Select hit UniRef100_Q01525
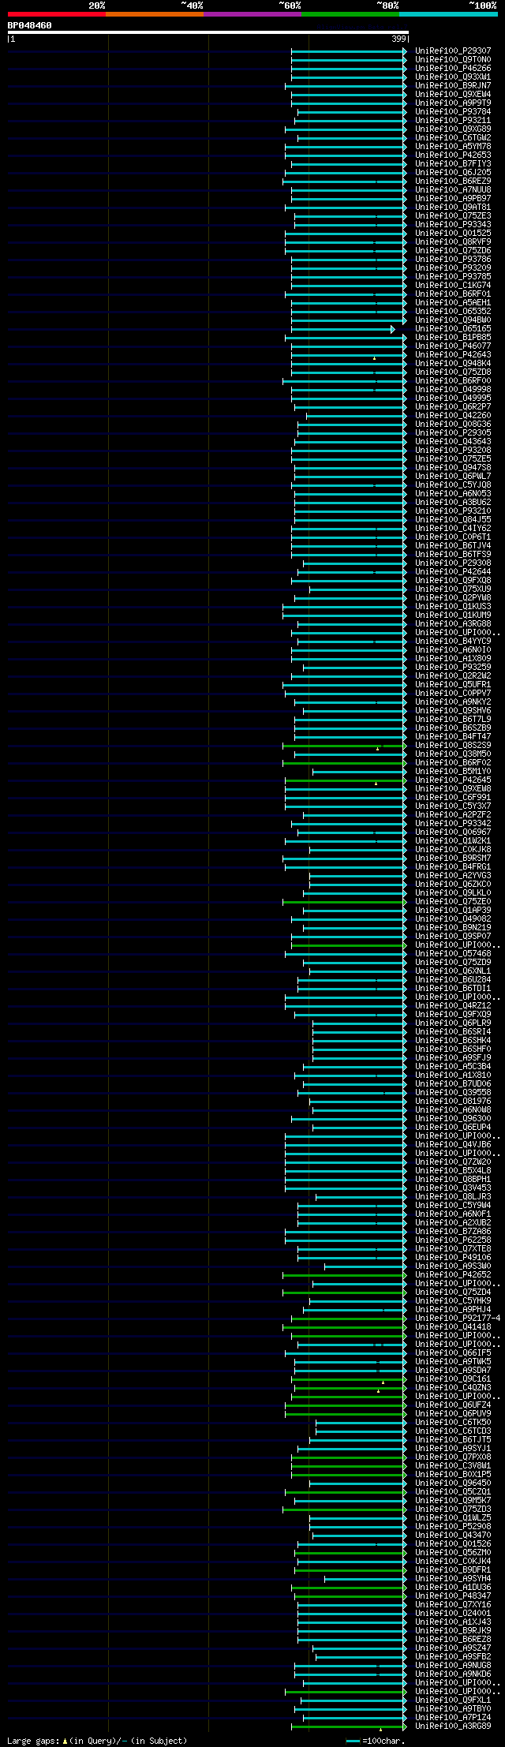The height and width of the screenshot is (1747, 505). [x=453, y=233]
